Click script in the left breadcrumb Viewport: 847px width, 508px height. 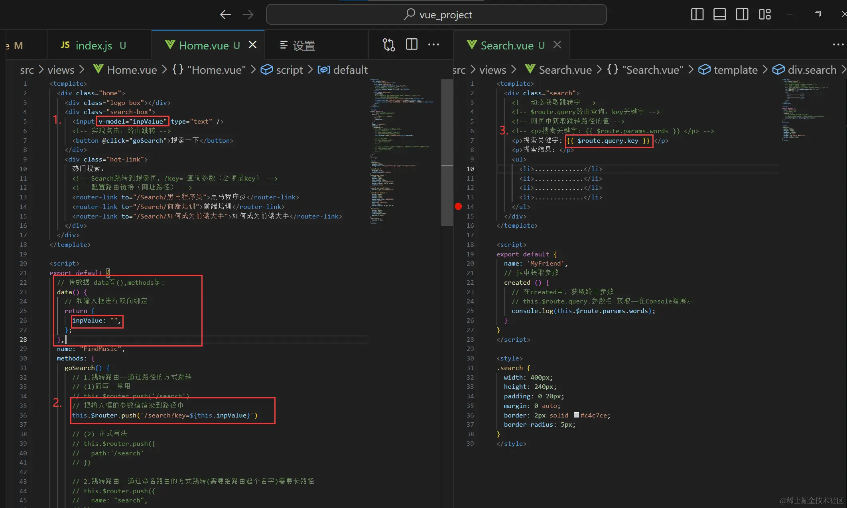point(290,70)
